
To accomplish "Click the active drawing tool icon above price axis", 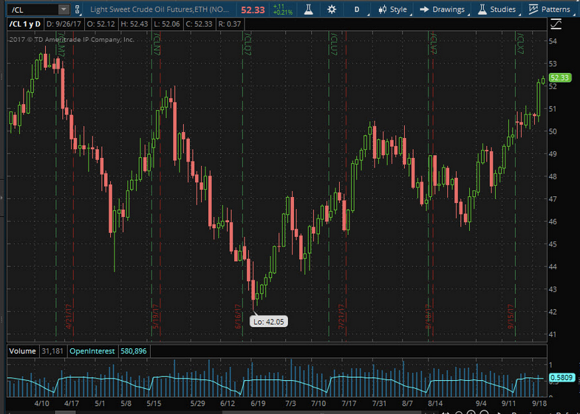I will 556,24.
